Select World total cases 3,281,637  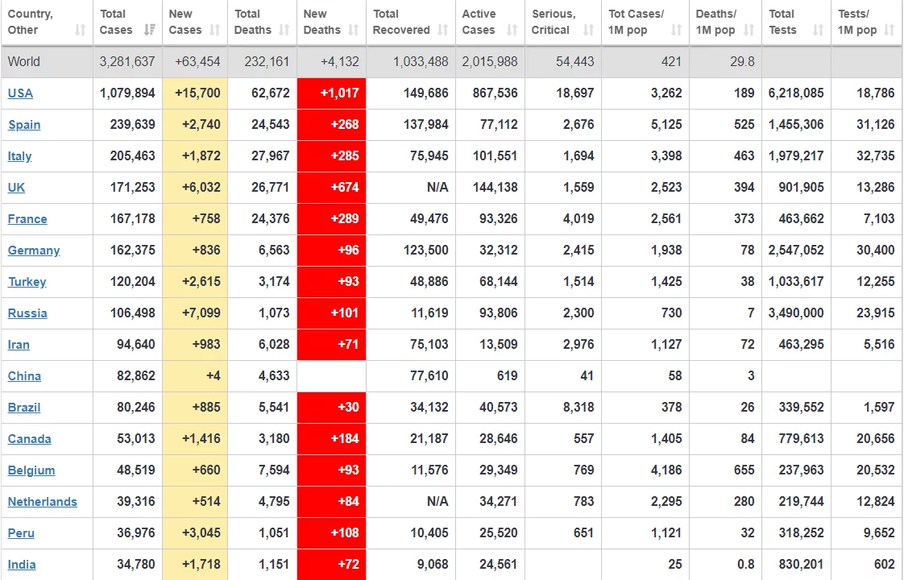(x=127, y=62)
